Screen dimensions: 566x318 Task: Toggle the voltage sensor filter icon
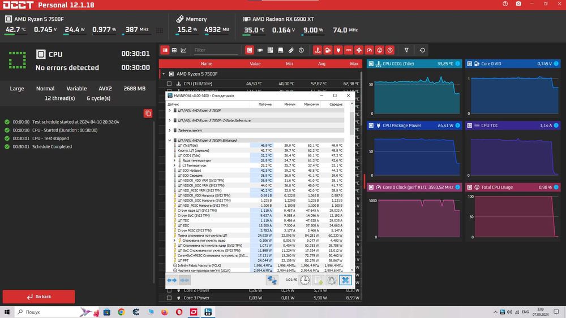(x=328, y=50)
